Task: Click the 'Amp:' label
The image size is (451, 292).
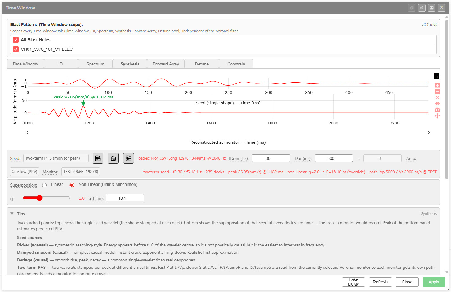Action: click(x=411, y=158)
